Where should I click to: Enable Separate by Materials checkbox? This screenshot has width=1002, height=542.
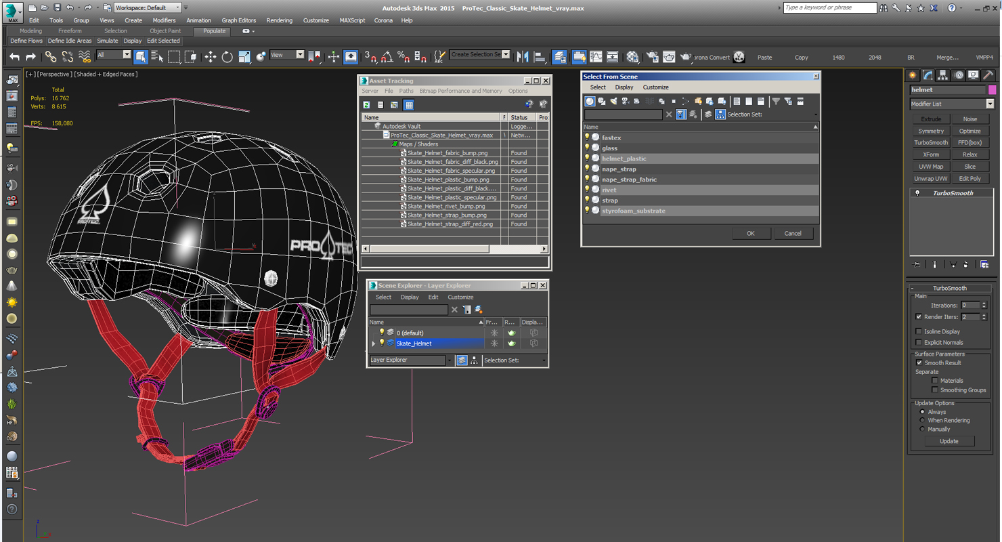click(x=935, y=380)
